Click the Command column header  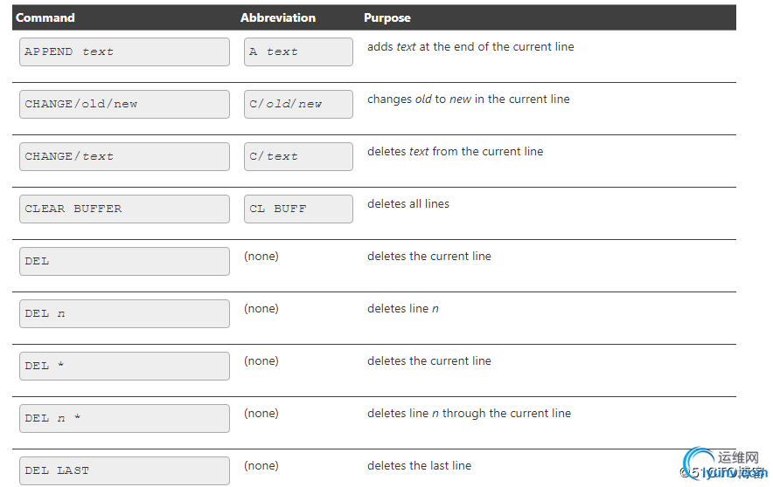pyautogui.click(x=45, y=17)
